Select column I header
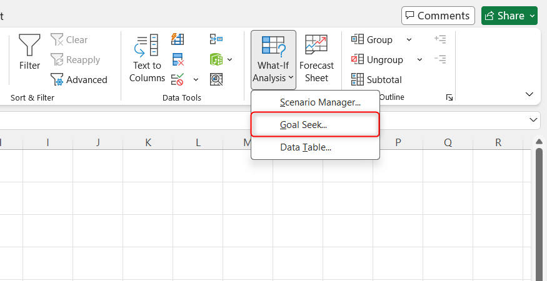Screen dimensions: 547x281 [48, 142]
